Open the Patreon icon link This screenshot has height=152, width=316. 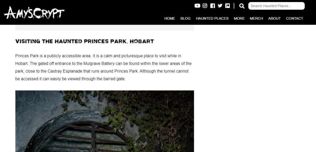227,6
